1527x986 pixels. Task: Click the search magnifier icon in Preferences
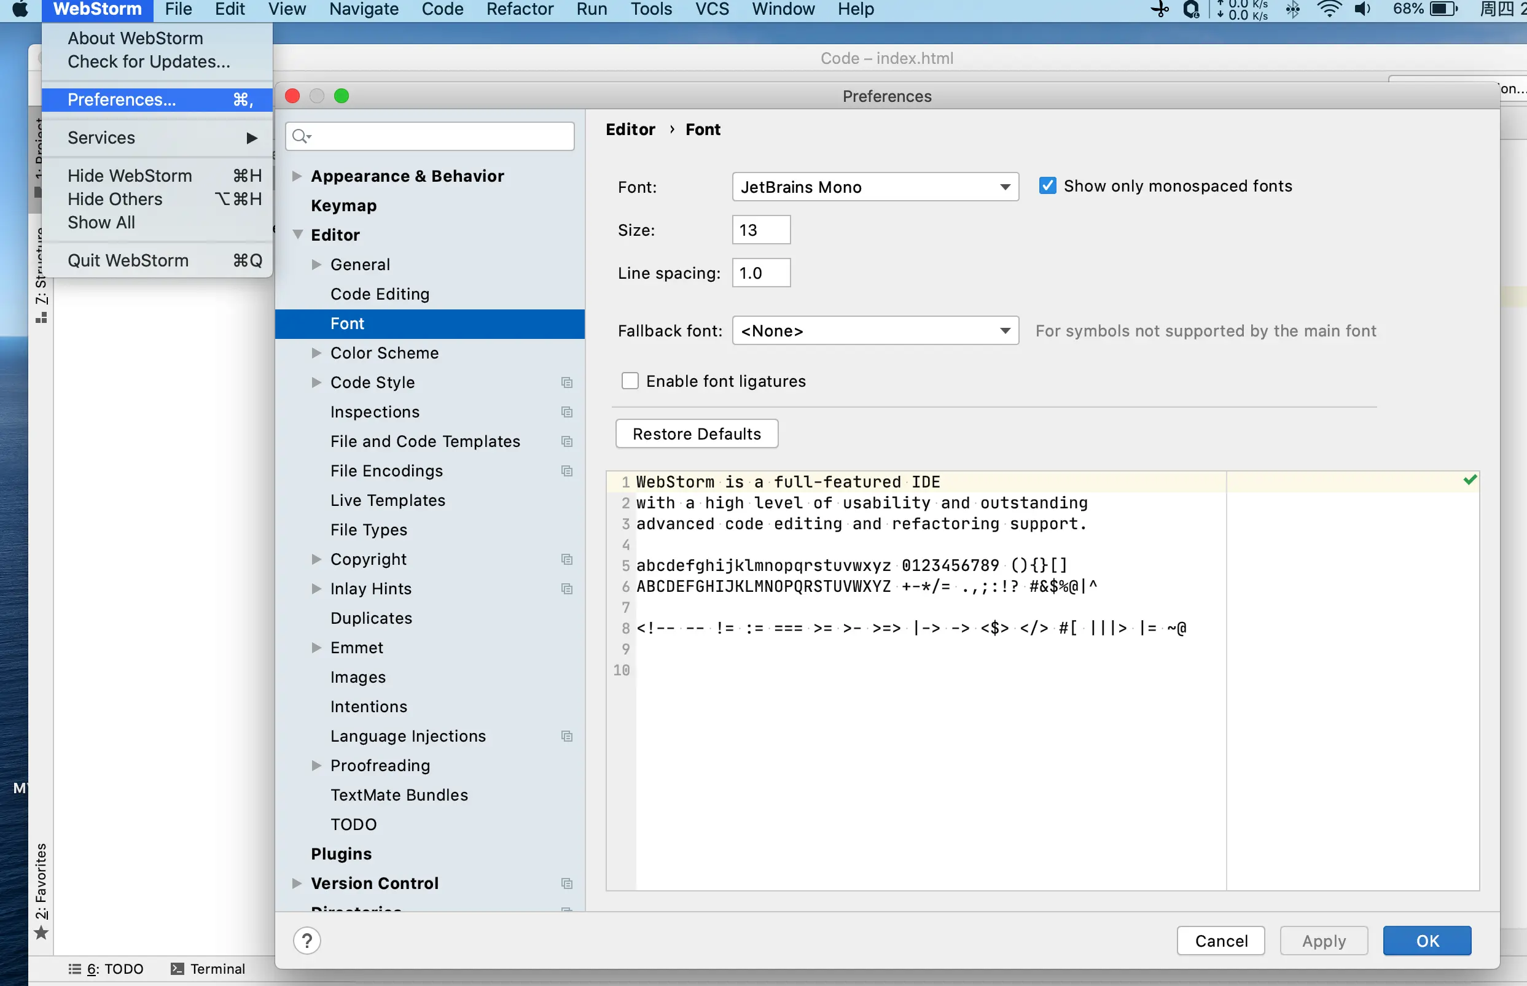[300, 136]
